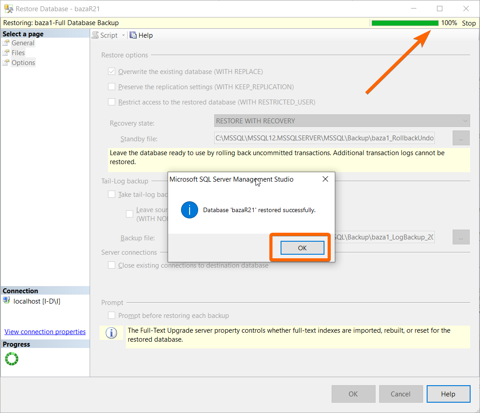Click the Files page icon
The width and height of the screenshot is (480, 413).
tap(6, 53)
